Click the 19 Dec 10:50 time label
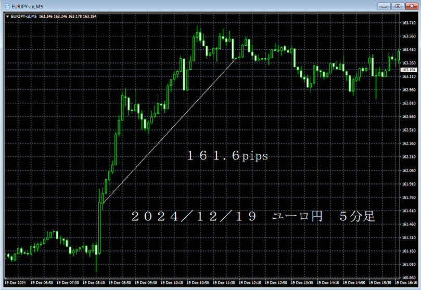The image size is (421, 290). [x=198, y=283]
